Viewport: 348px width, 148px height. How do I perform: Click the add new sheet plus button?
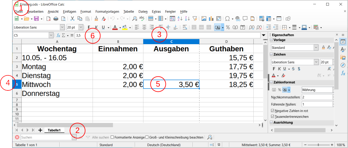[40, 130]
